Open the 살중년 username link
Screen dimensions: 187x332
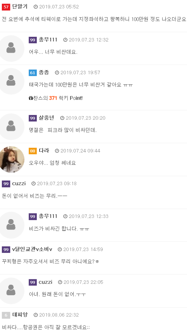pos(46,118)
